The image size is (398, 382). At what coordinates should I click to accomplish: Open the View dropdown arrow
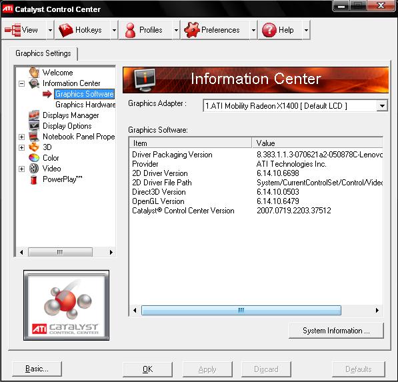coord(50,30)
